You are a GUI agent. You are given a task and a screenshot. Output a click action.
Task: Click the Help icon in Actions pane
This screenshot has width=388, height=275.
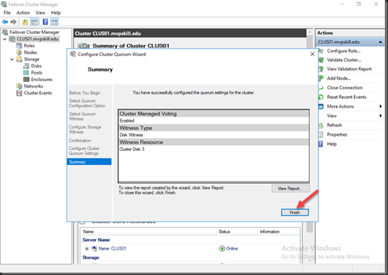coord(320,144)
